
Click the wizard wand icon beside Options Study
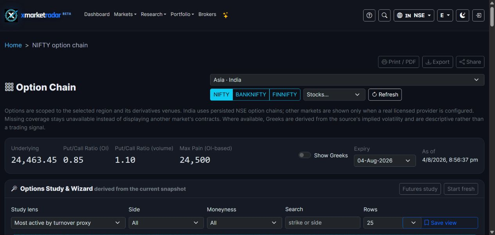[14, 189]
